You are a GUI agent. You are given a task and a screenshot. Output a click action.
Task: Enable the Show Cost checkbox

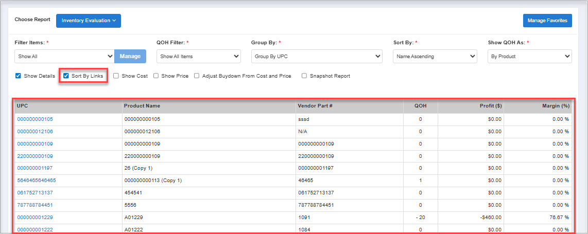(116, 76)
